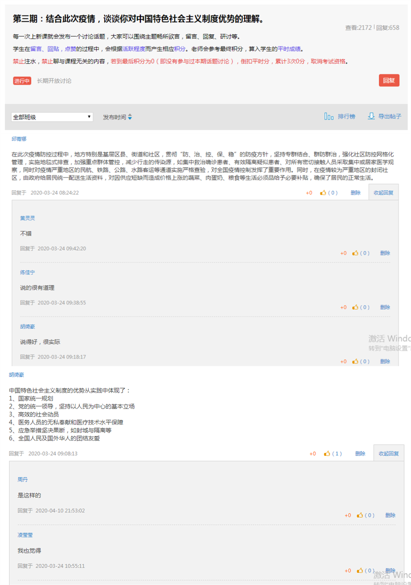This screenshot has width=411, height=585.
Task: Like 黄灵灵's reply '不错' thumbs-up
Action: (x=355, y=253)
